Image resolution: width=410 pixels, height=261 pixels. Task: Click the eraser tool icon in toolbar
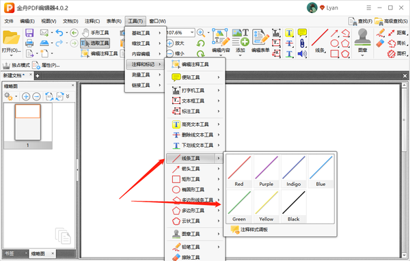coord(380,44)
